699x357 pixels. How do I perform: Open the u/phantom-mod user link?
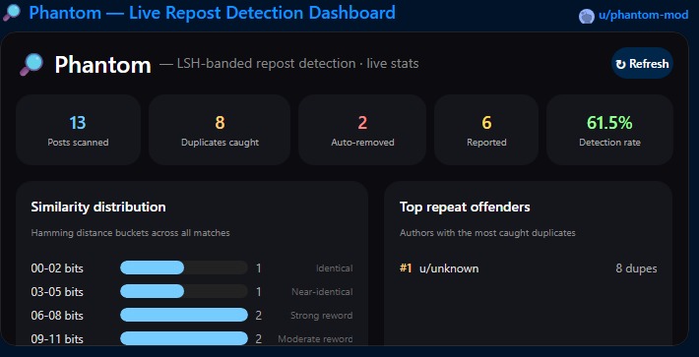tap(643, 16)
